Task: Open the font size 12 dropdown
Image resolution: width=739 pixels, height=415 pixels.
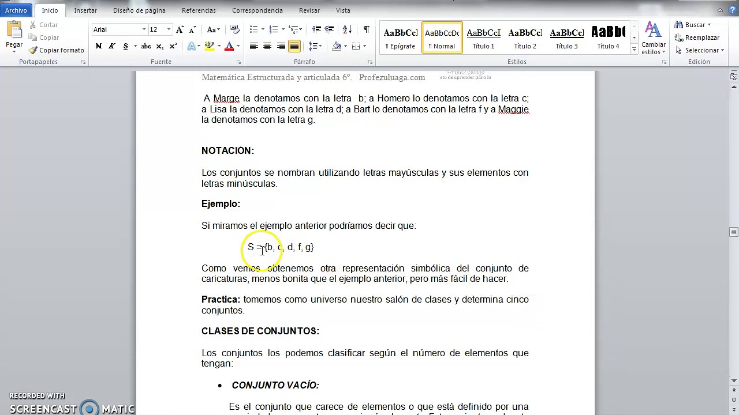Action: click(169, 29)
